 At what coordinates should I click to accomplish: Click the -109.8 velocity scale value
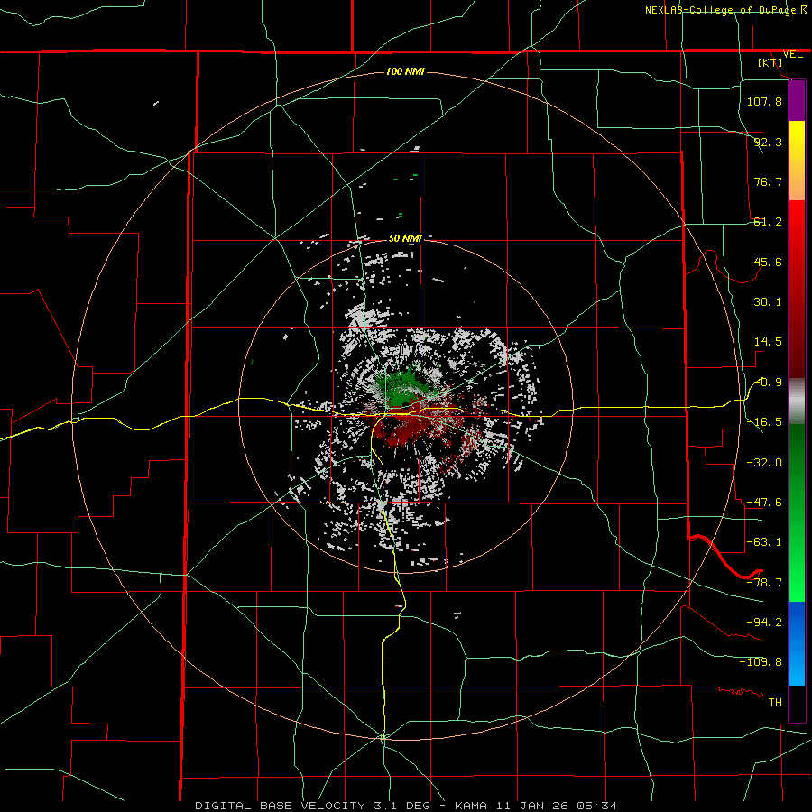[x=761, y=662]
